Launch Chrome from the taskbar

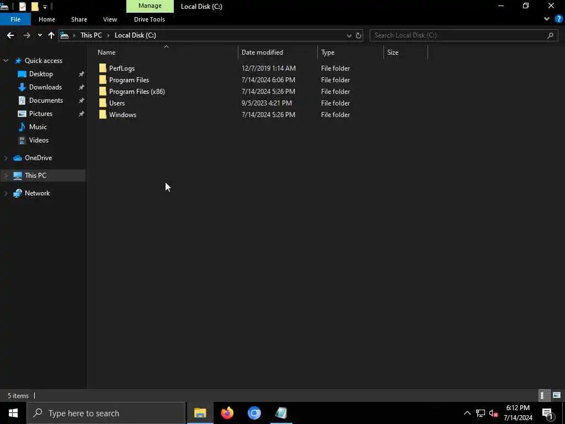coord(254,413)
